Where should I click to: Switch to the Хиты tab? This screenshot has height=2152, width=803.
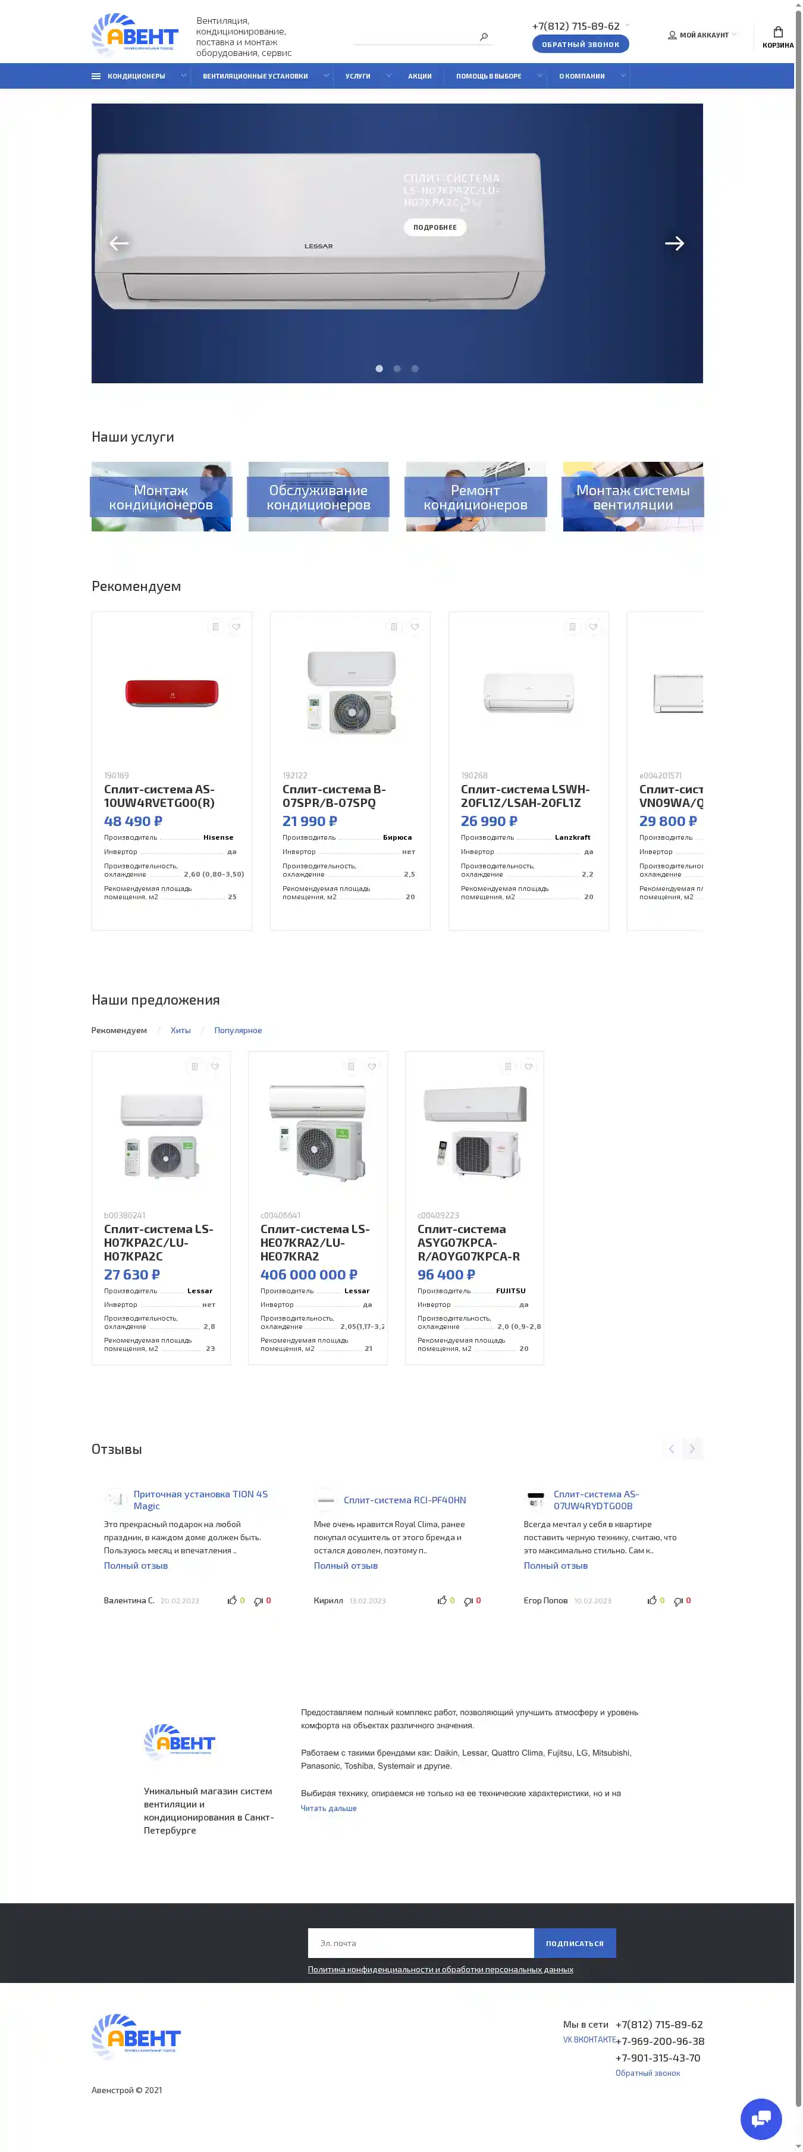(180, 1030)
